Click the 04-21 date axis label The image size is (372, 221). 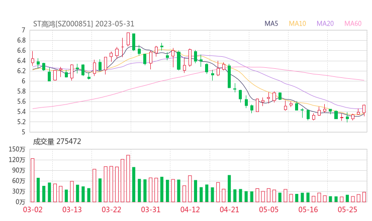point(229,209)
